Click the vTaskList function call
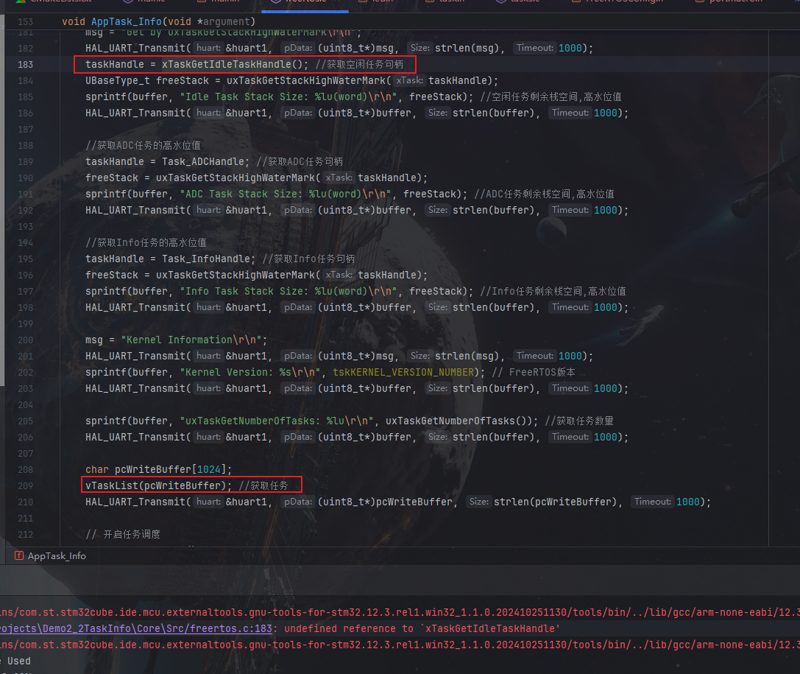The image size is (800, 674). coord(112,485)
